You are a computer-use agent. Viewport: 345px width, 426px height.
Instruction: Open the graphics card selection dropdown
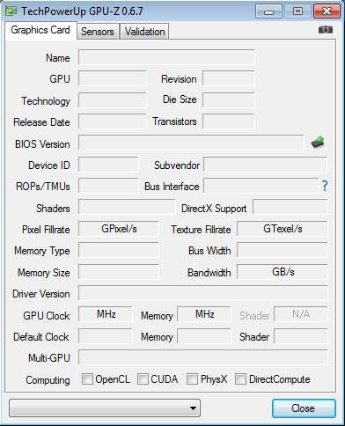point(105,408)
